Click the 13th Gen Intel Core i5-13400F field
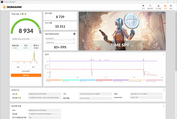 tap(95, 94)
